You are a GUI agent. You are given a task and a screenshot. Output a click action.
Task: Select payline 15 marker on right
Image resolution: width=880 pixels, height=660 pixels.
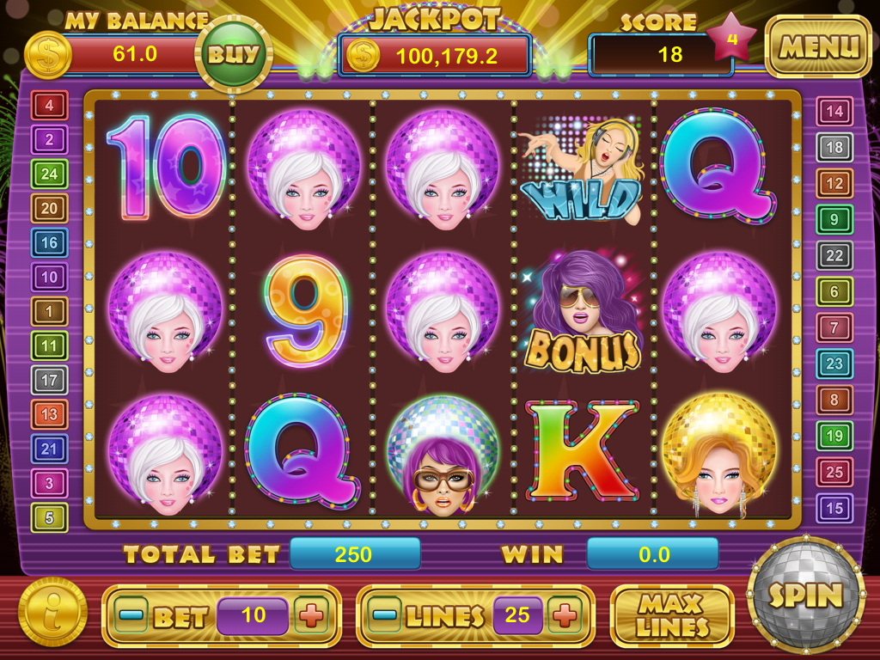pos(834,509)
